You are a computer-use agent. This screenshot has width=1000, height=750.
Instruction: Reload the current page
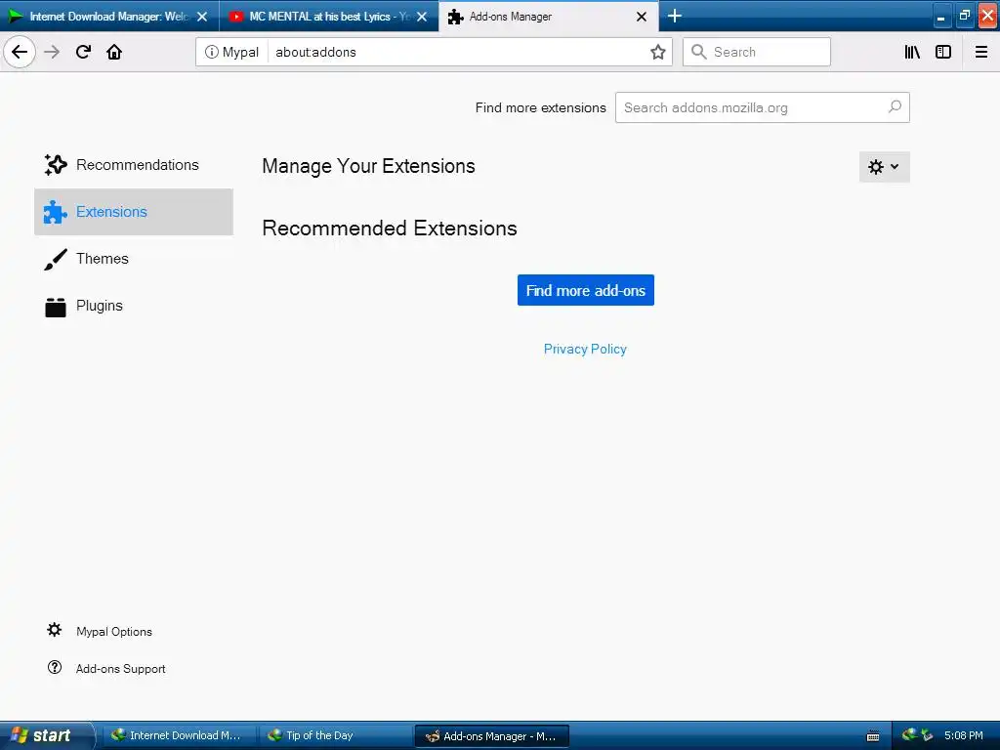83,52
